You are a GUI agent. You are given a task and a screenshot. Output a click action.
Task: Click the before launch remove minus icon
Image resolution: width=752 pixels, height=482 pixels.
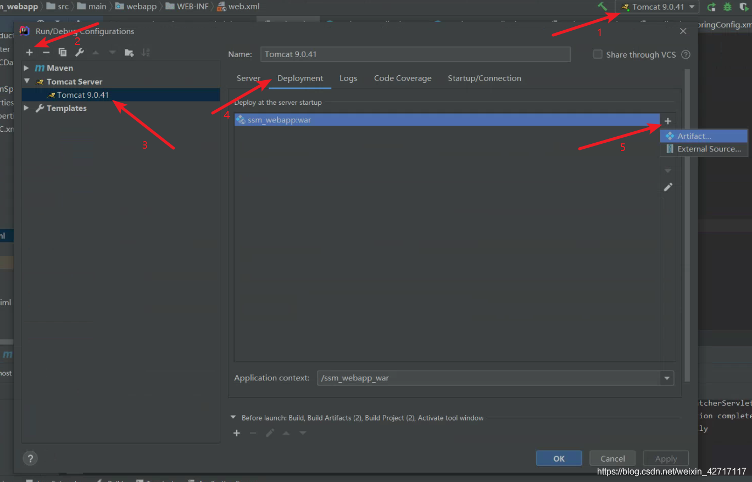point(253,433)
